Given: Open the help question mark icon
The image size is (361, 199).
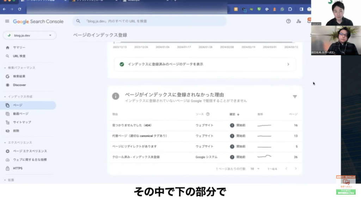Looking at the screenshot, I should pos(288,21).
